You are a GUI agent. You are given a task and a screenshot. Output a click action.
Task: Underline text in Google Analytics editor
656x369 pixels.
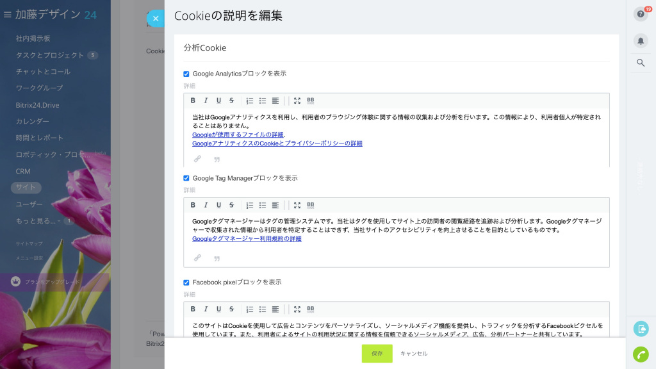(218, 101)
